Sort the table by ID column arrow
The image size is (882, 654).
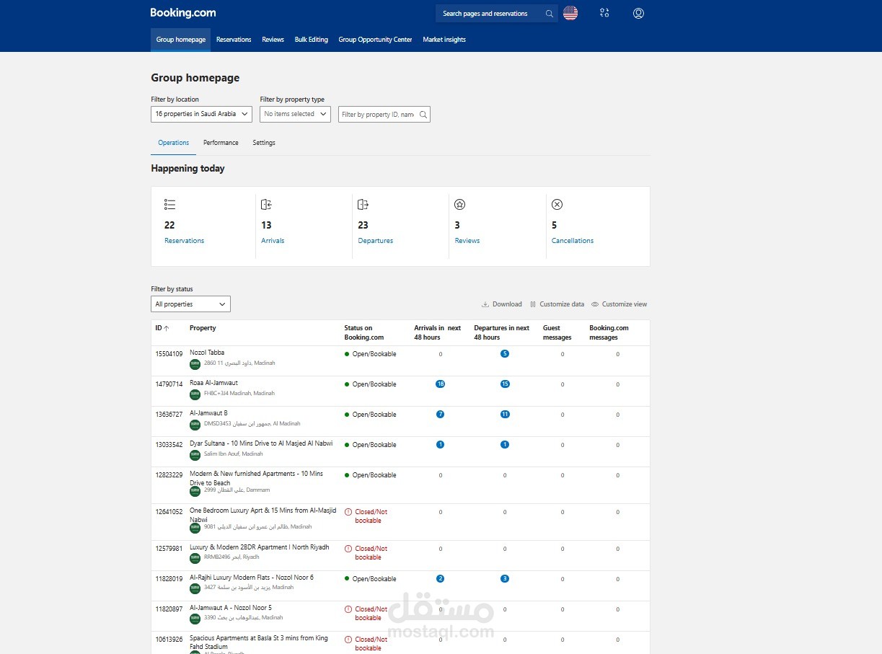[x=167, y=328]
